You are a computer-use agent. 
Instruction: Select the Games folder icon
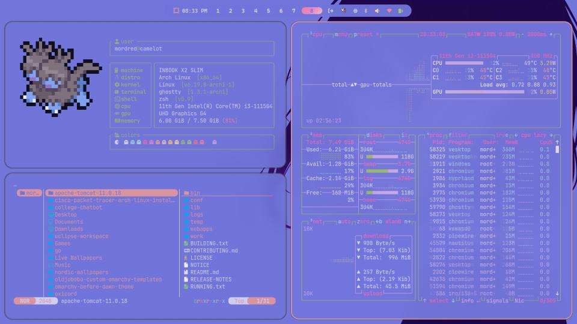point(50,243)
